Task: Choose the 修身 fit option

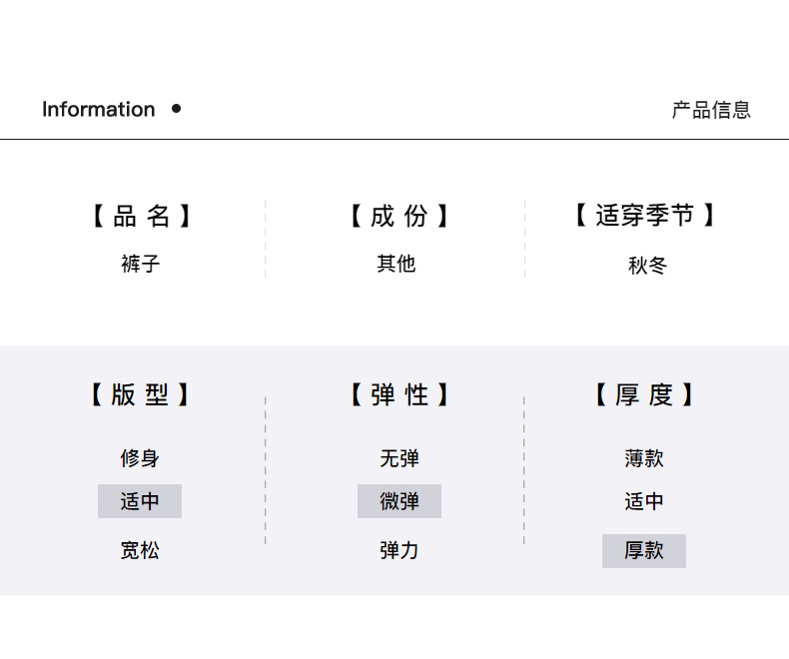Action: 140,459
